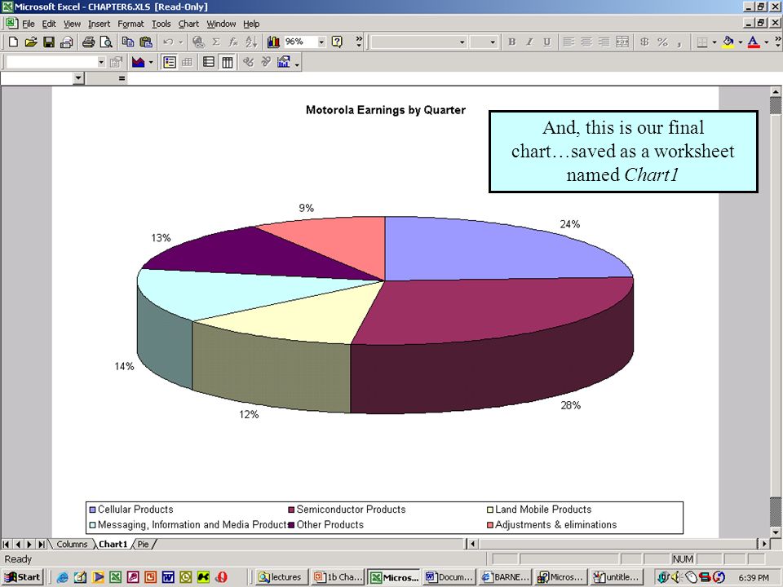783x587 pixels.
Task: Expand the Undo history dropdown arrow
Action: tap(181, 42)
